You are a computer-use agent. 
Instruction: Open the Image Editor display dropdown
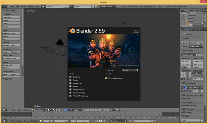click(x=196, y=46)
